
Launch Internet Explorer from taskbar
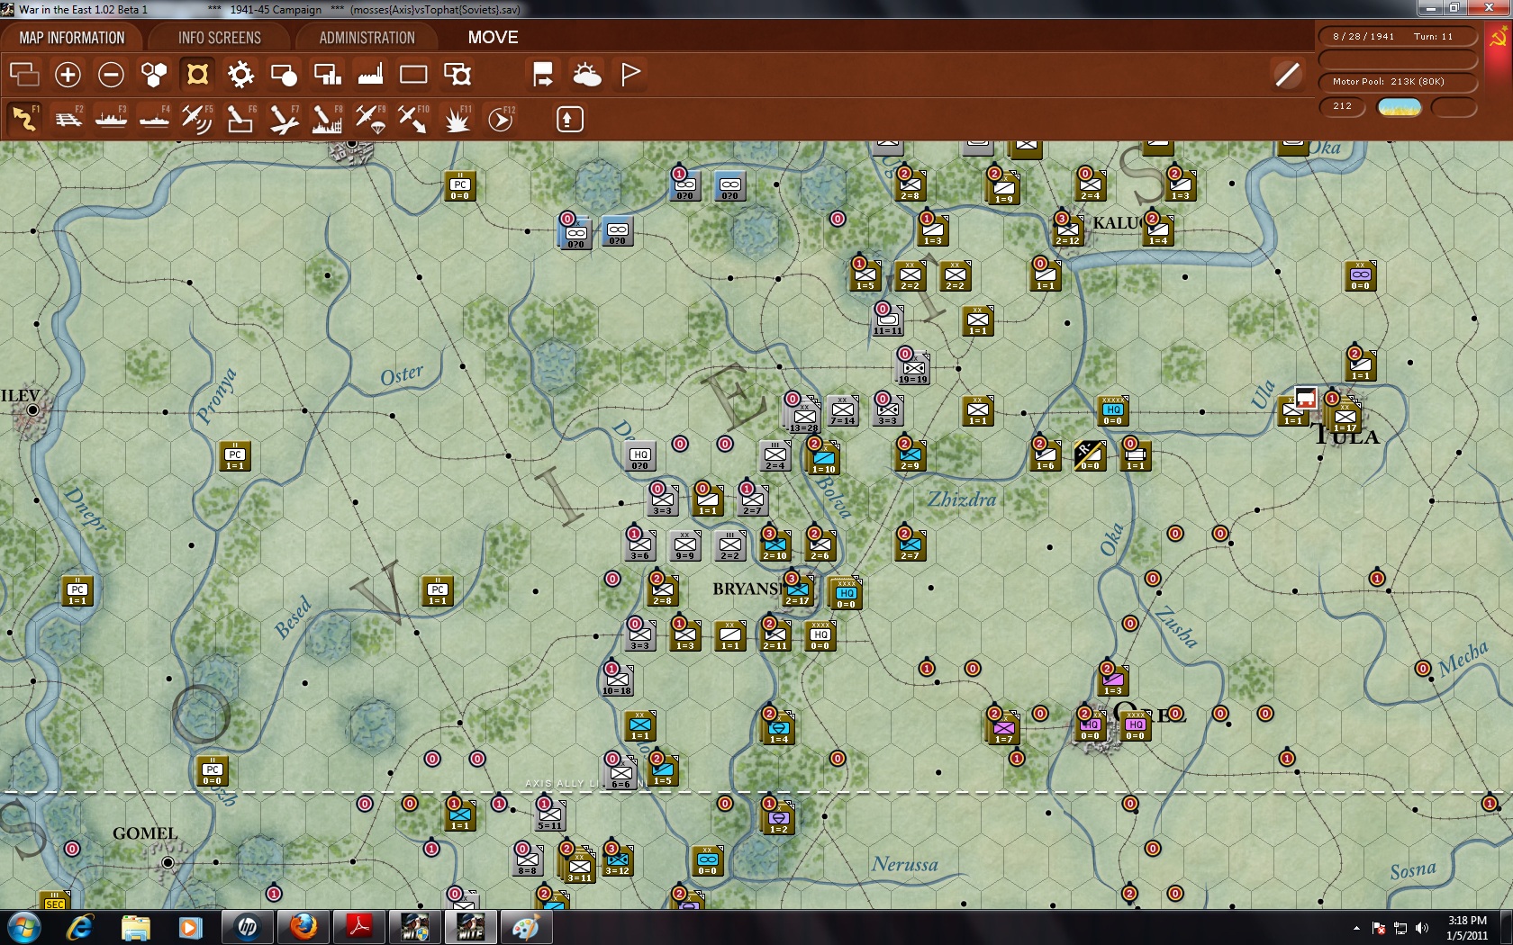[x=80, y=927]
